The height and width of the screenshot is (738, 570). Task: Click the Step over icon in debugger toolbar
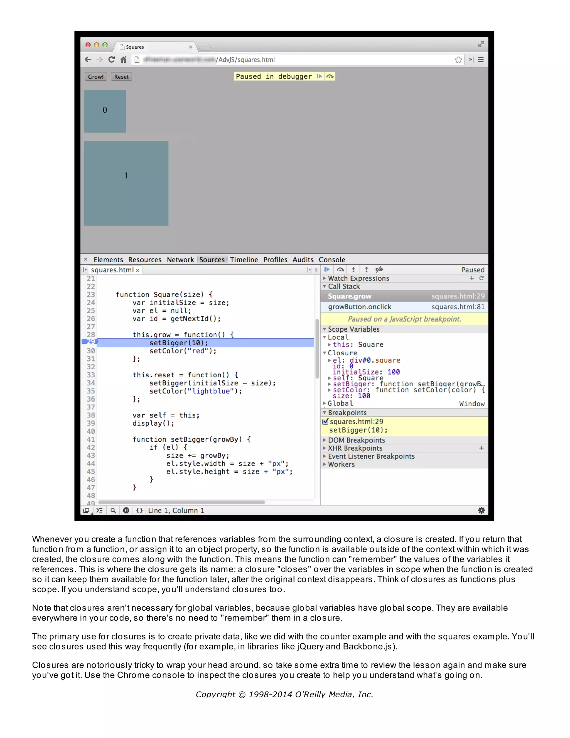tap(340, 269)
